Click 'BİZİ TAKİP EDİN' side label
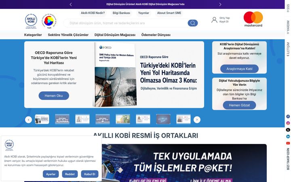The height and width of the screenshot is (182, 291). (x=288, y=159)
